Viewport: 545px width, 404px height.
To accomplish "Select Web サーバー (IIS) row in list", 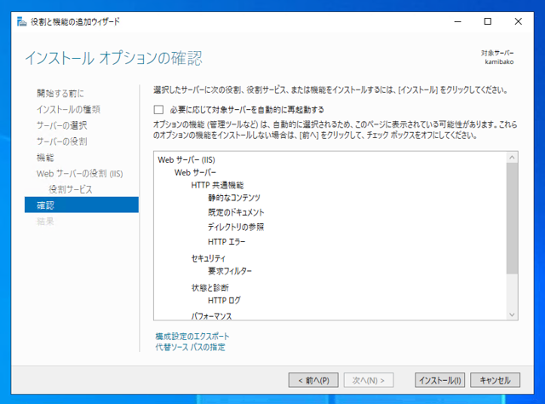I will click(186, 159).
